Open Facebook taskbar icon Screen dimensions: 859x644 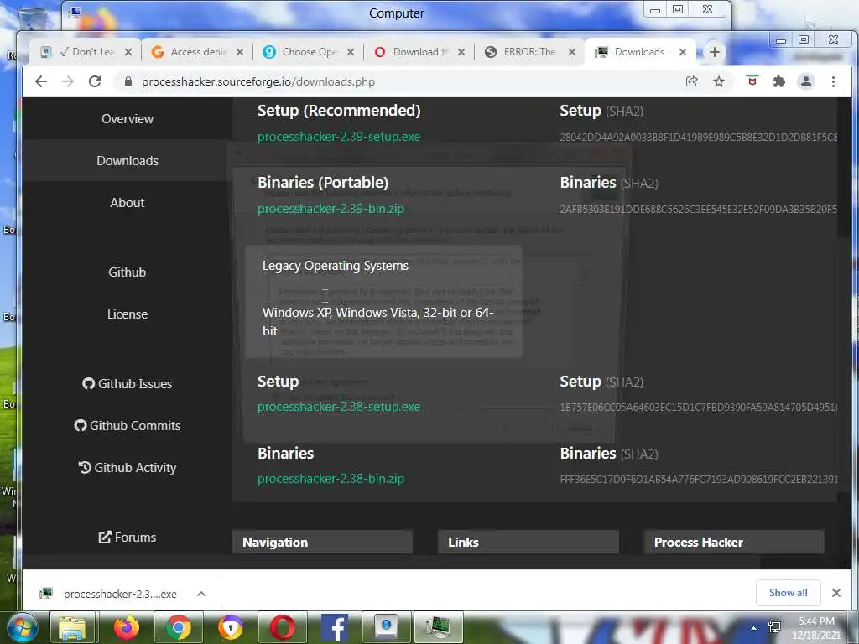coord(334,627)
